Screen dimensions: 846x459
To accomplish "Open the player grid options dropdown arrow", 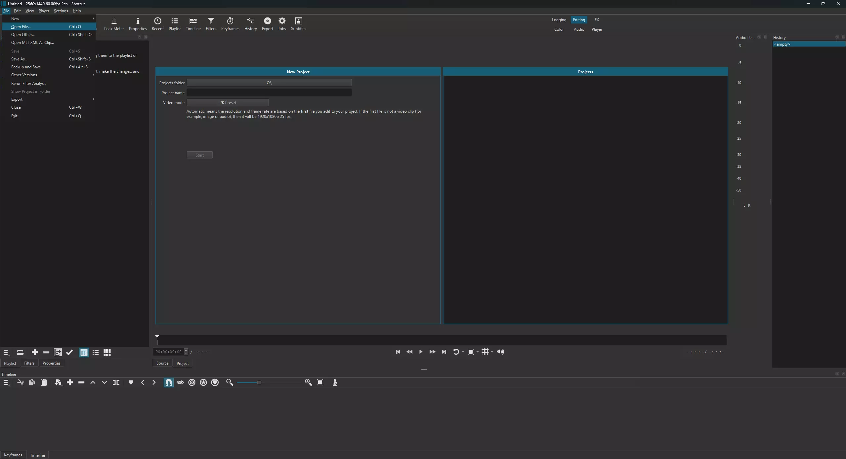I will [492, 352].
